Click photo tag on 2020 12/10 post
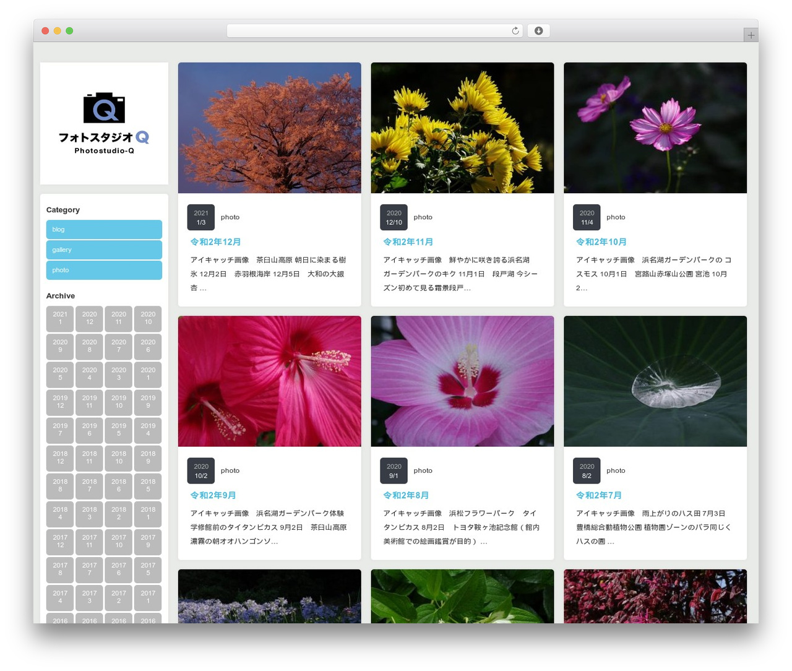The height and width of the screenshot is (671, 792). pos(423,217)
